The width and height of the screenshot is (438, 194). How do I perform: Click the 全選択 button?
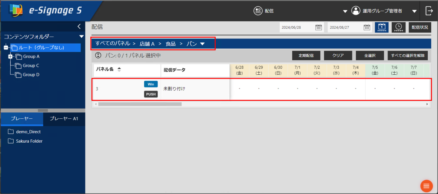(x=370, y=56)
